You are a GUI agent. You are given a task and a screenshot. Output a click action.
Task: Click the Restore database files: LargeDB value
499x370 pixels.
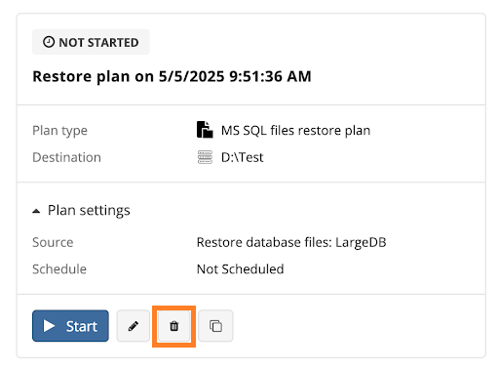(291, 242)
